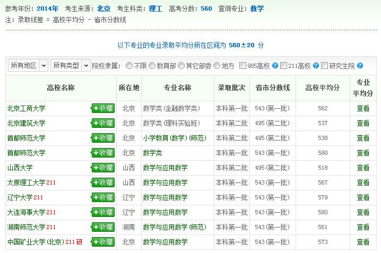Click major link 数学与应用数学(师范)
The height and width of the screenshot is (253, 381).
point(175,227)
